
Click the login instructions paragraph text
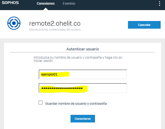point(78,59)
